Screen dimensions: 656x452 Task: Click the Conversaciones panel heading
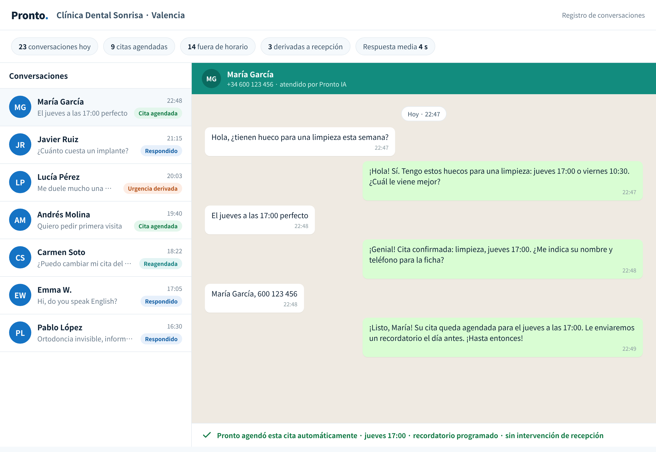[39, 76]
